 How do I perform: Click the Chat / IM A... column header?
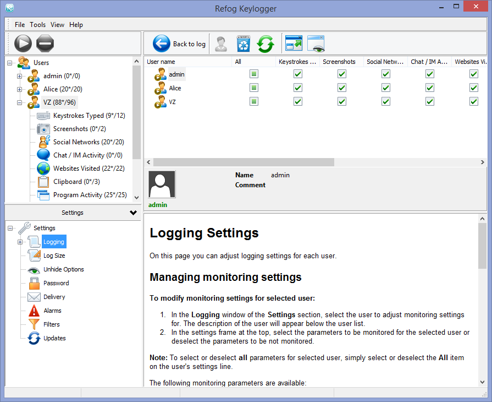click(x=429, y=62)
